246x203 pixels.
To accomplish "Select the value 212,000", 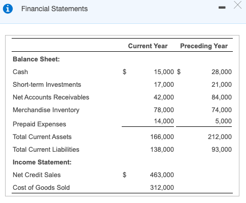I will point(220,137).
